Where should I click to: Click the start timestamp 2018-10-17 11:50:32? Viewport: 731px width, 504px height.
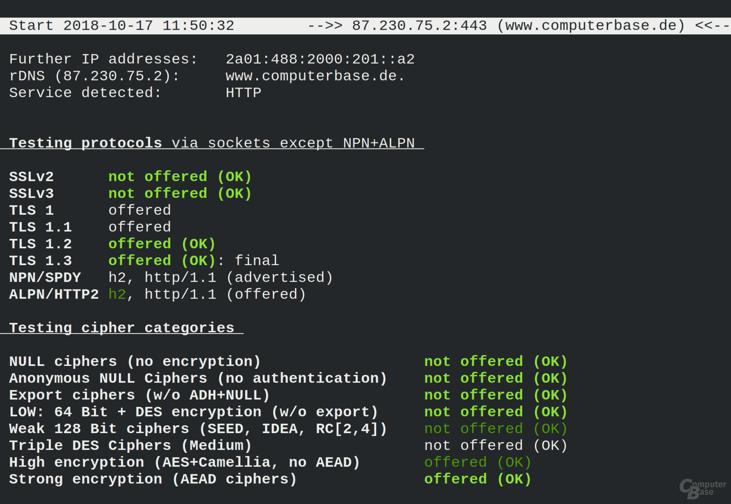coord(149,26)
